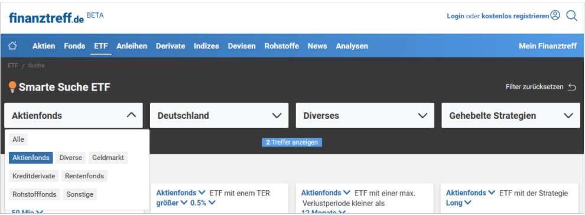
Task: Expand the Deutschland dropdown
Action: coord(219,116)
